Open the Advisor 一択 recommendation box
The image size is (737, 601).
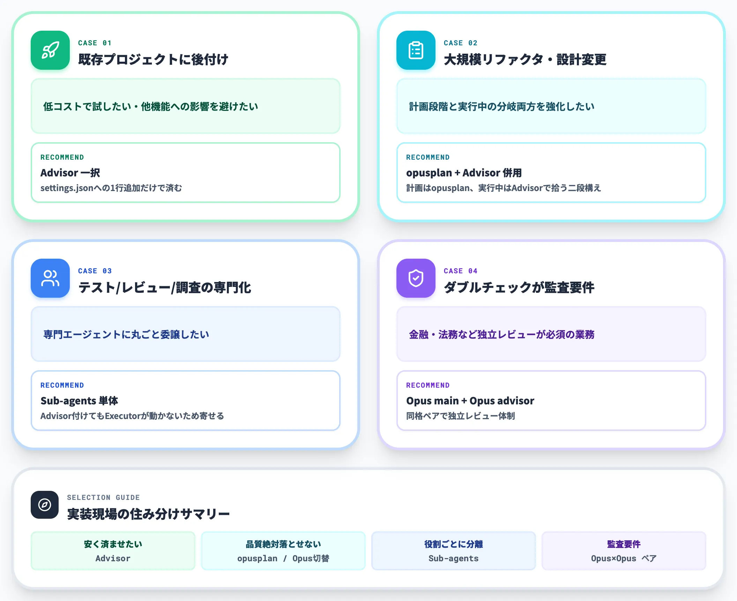(186, 173)
